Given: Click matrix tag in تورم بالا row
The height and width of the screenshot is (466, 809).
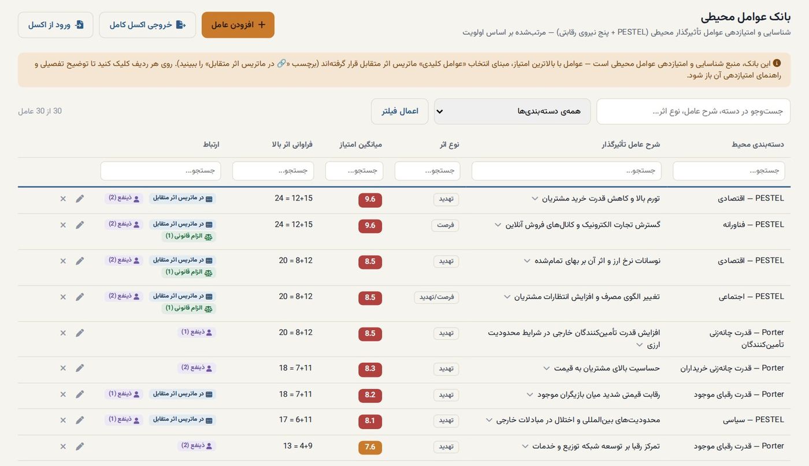Looking at the screenshot, I should 183,198.
